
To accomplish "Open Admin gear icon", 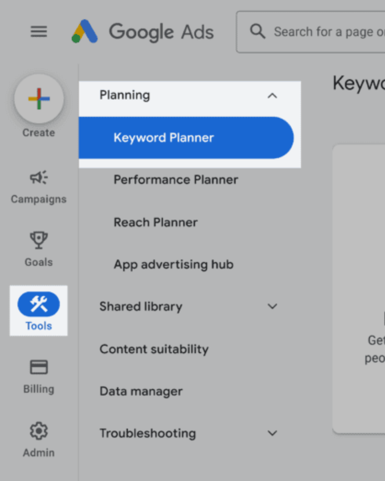I will point(38,431).
